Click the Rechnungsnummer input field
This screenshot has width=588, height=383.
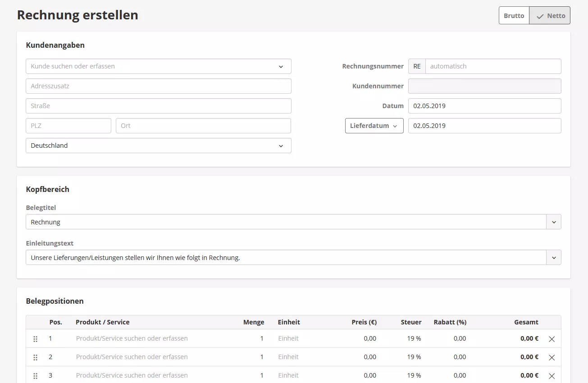(x=493, y=66)
